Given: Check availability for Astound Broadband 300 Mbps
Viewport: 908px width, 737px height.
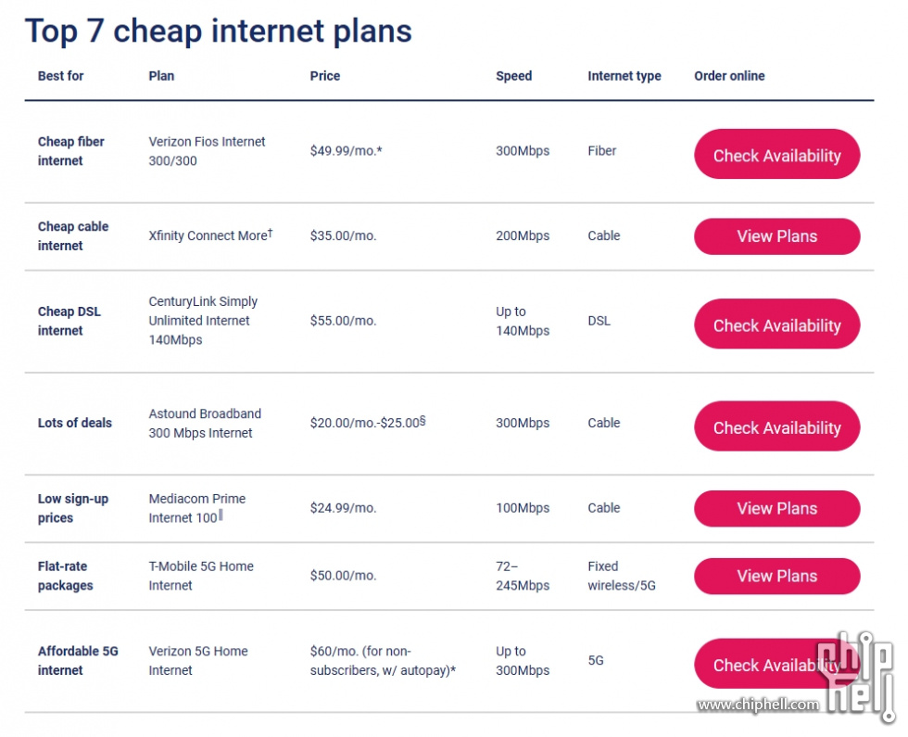Looking at the screenshot, I should 776,426.
